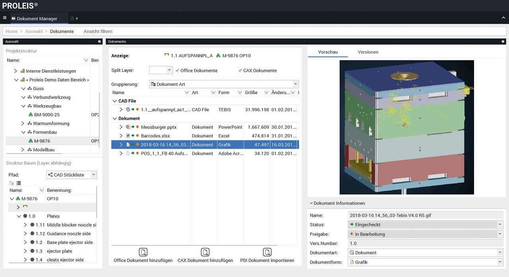Viewport: 509px width, 277px height.
Task: Click the orange release status icon of Barcodes.xlsx
Action: [x=137, y=136]
